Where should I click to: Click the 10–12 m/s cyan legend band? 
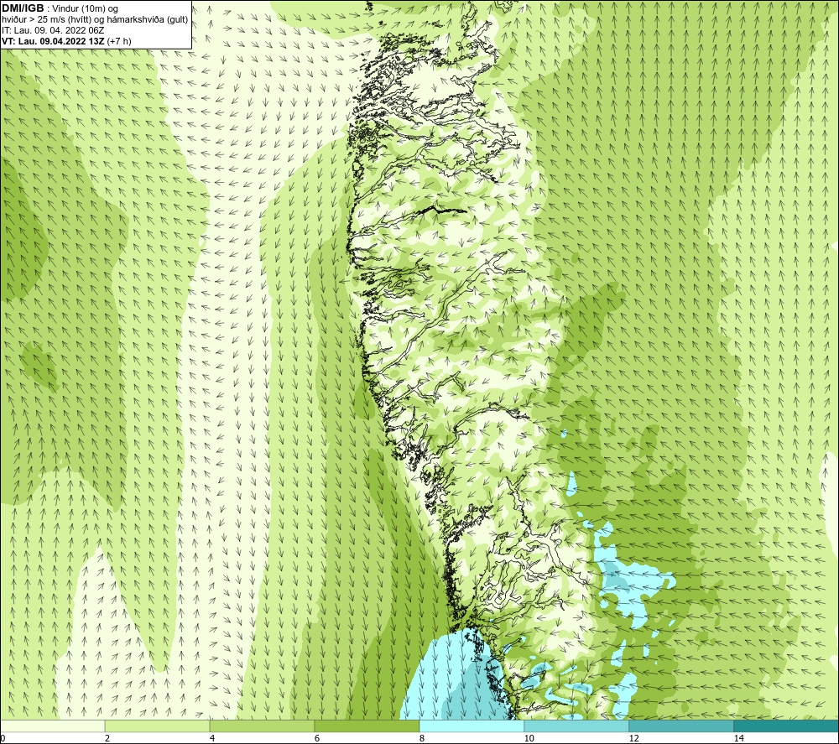pos(577,726)
